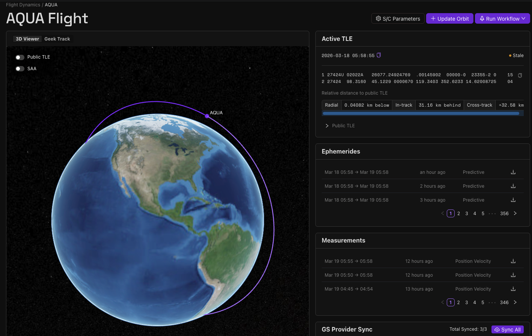Open Ephemerides page 2
Viewport: 532px width, 336px height.
(x=458, y=213)
